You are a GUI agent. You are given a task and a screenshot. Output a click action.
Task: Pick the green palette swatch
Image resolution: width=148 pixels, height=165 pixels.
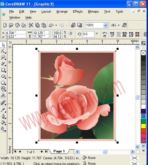(143, 121)
